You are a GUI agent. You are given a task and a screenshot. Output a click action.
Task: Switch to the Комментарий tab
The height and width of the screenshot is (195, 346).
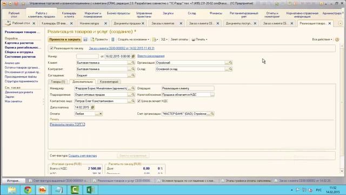pyautogui.click(x=109, y=82)
